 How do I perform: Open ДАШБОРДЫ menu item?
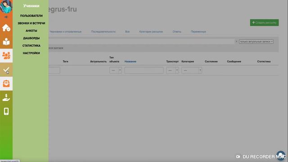coord(31,38)
